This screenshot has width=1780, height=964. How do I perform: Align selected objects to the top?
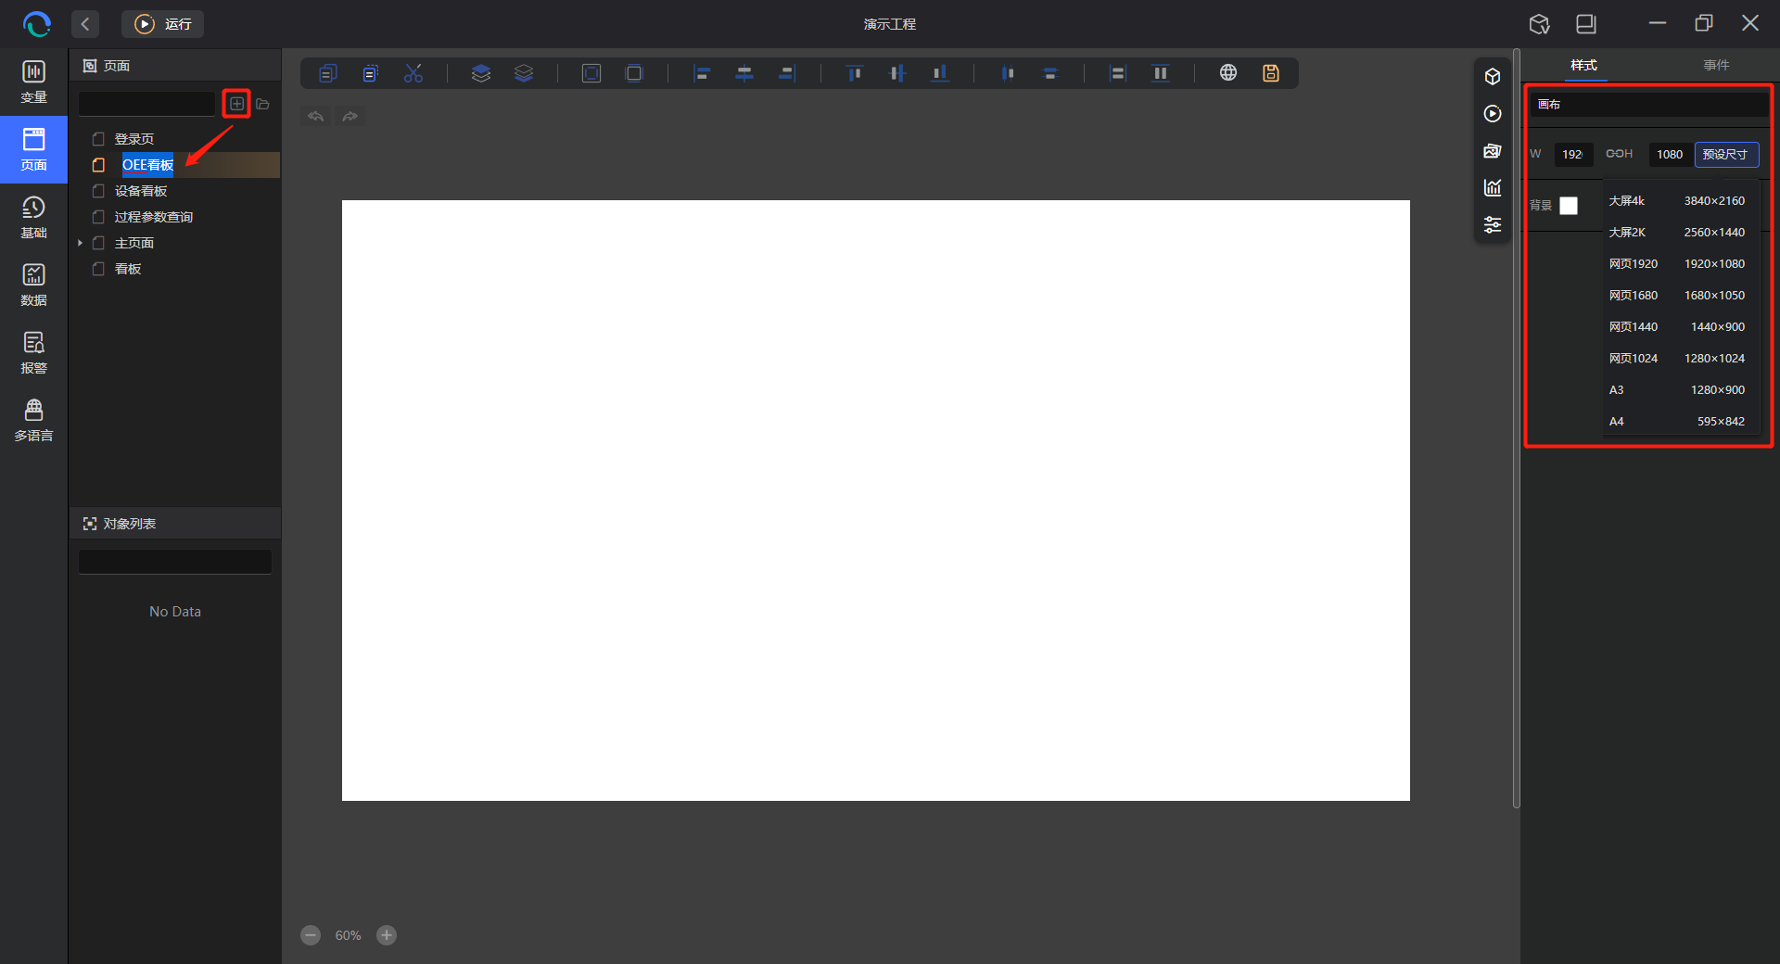[x=855, y=73]
